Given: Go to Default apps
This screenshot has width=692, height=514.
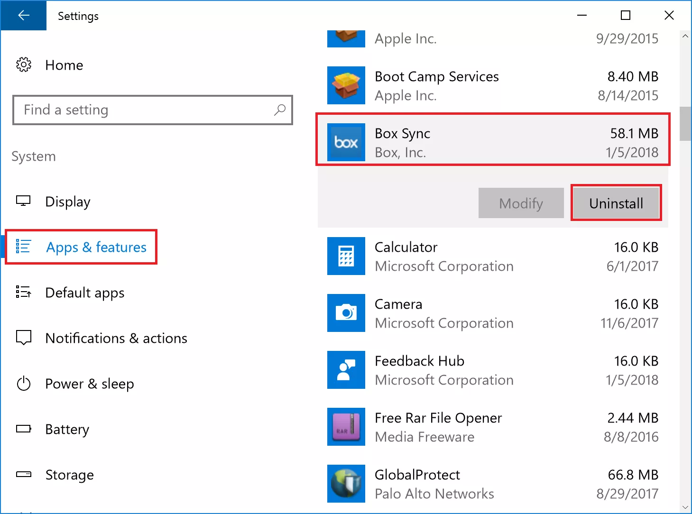Looking at the screenshot, I should click(85, 293).
